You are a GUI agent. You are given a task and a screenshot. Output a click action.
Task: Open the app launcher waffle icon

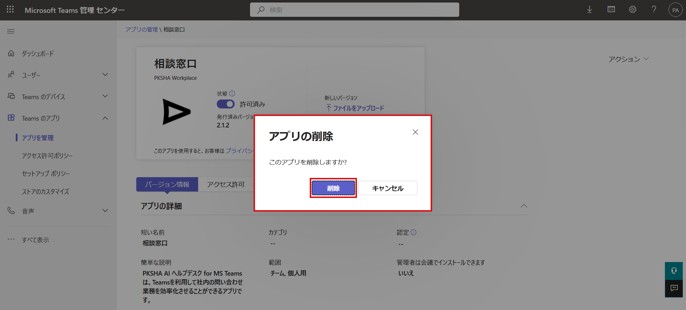pyautogui.click(x=10, y=10)
